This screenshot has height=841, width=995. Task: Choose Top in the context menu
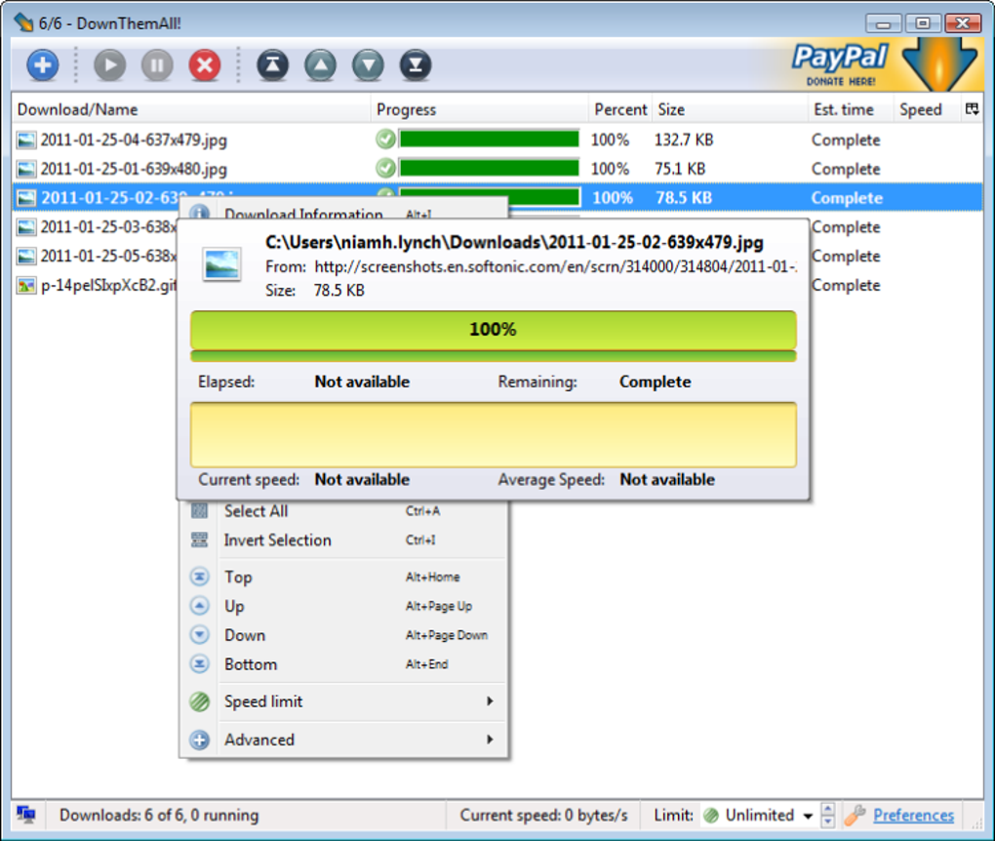point(342,577)
